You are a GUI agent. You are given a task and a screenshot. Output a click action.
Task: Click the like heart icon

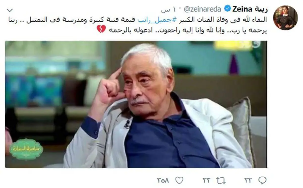point(179,180)
